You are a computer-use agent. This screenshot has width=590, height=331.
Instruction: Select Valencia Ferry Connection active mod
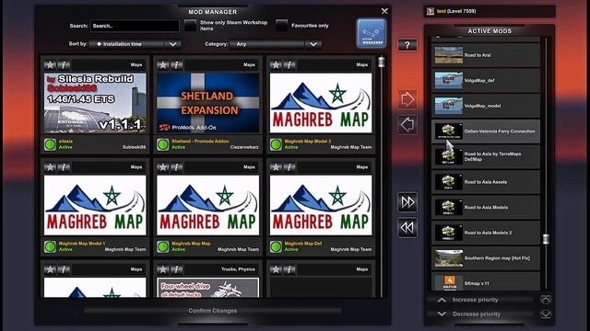click(486, 131)
